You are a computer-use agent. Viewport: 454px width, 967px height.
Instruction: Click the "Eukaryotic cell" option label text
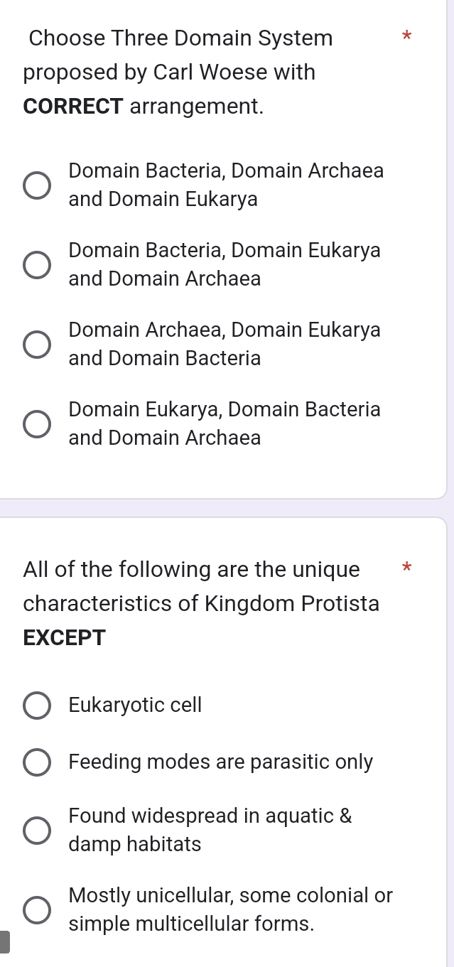pos(134,706)
